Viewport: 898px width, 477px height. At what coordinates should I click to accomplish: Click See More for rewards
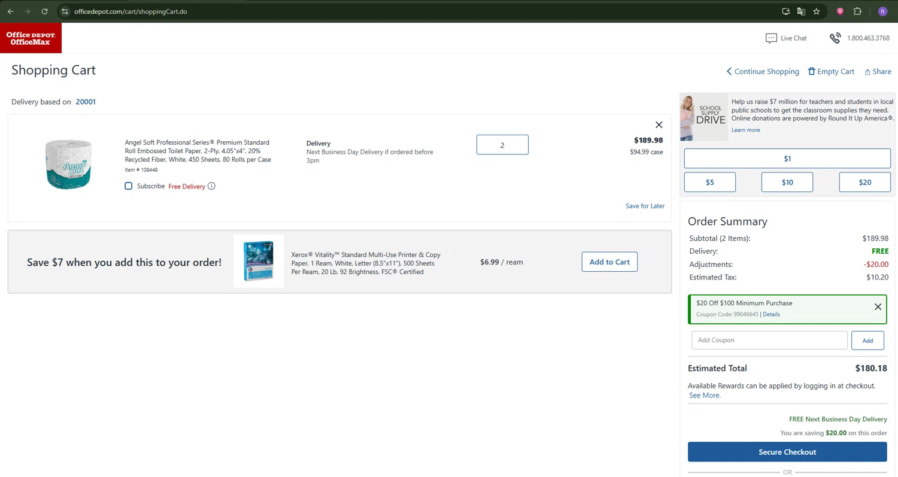(x=705, y=396)
